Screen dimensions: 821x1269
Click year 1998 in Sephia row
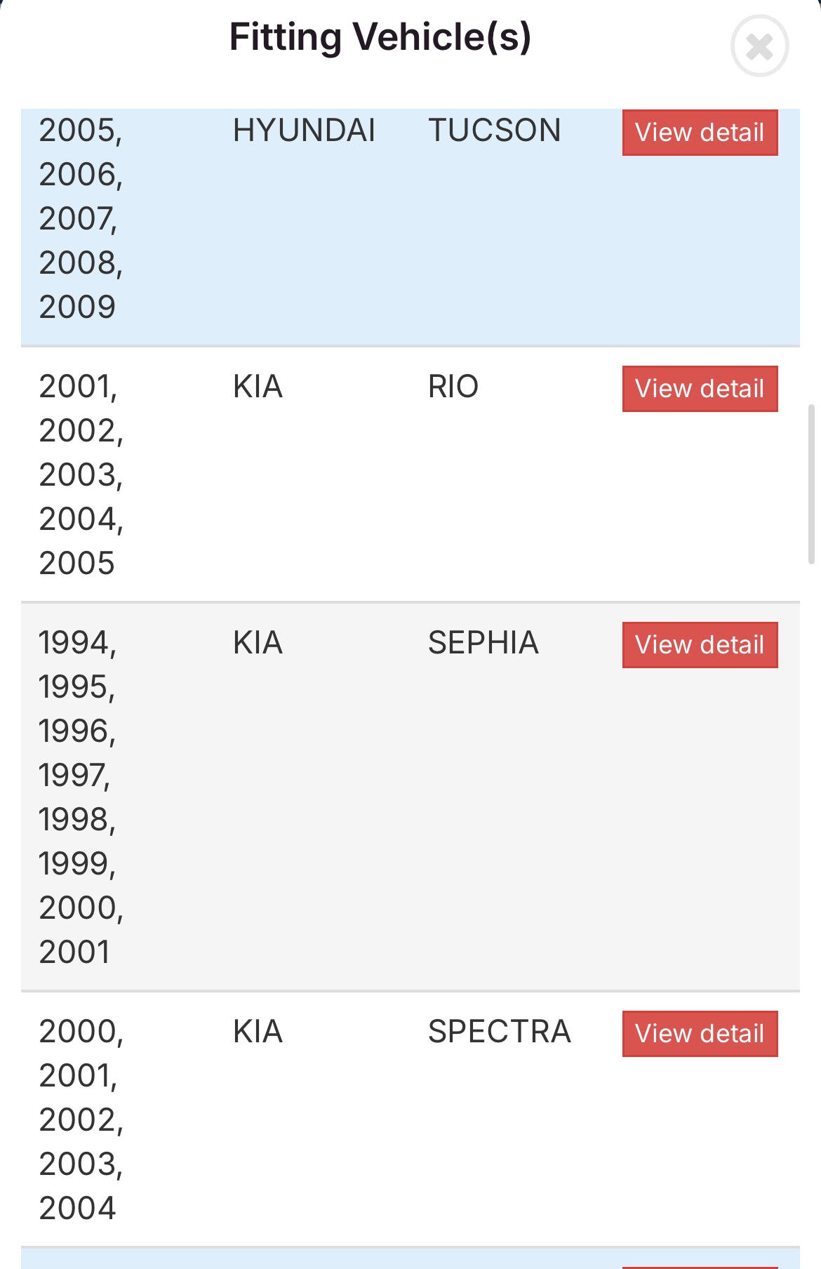coord(76,820)
